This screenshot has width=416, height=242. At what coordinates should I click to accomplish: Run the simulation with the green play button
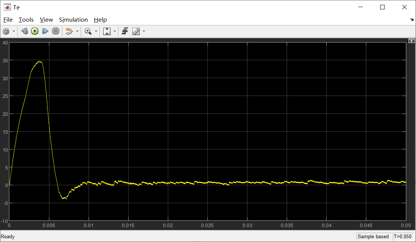pos(35,31)
